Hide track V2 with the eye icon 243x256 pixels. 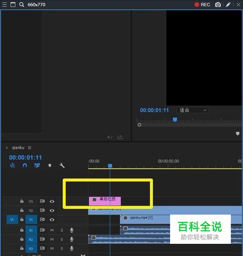pyautogui.click(x=52, y=210)
